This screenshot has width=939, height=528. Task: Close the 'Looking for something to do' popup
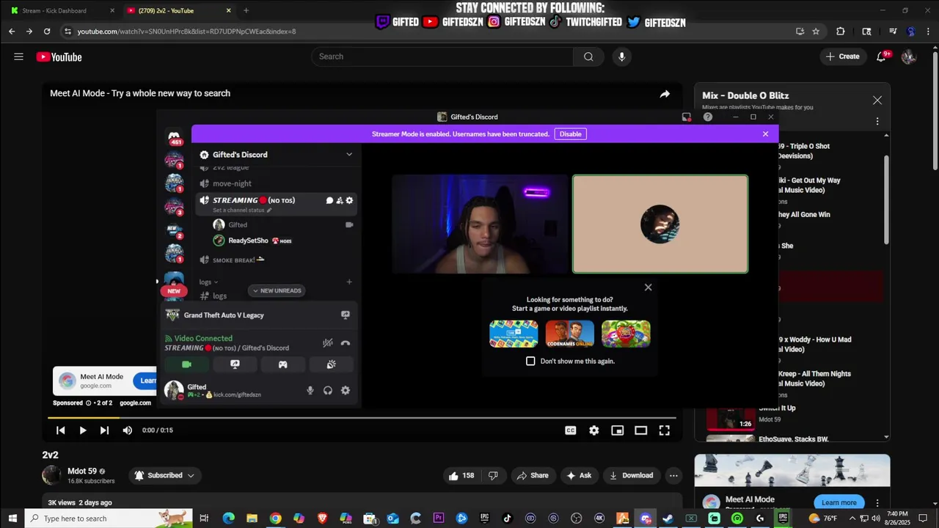[648, 287]
